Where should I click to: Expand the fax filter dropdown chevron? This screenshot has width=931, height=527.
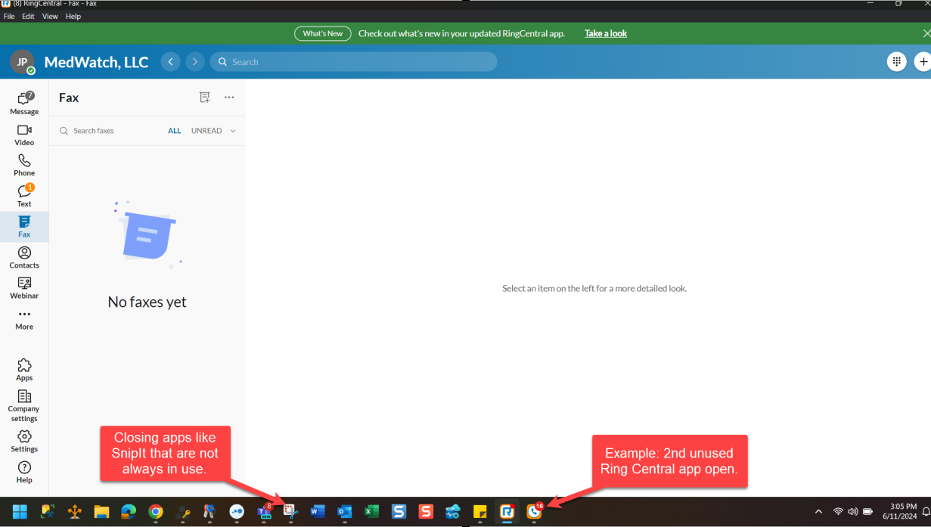233,132
